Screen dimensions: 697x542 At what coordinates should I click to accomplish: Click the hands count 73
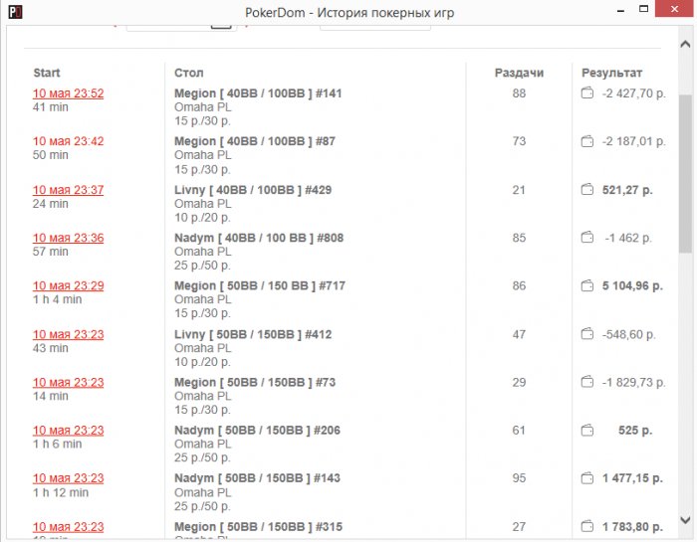pyautogui.click(x=519, y=141)
